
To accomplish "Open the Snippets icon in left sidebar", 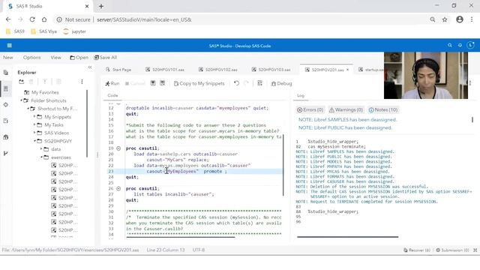I will (6, 121).
